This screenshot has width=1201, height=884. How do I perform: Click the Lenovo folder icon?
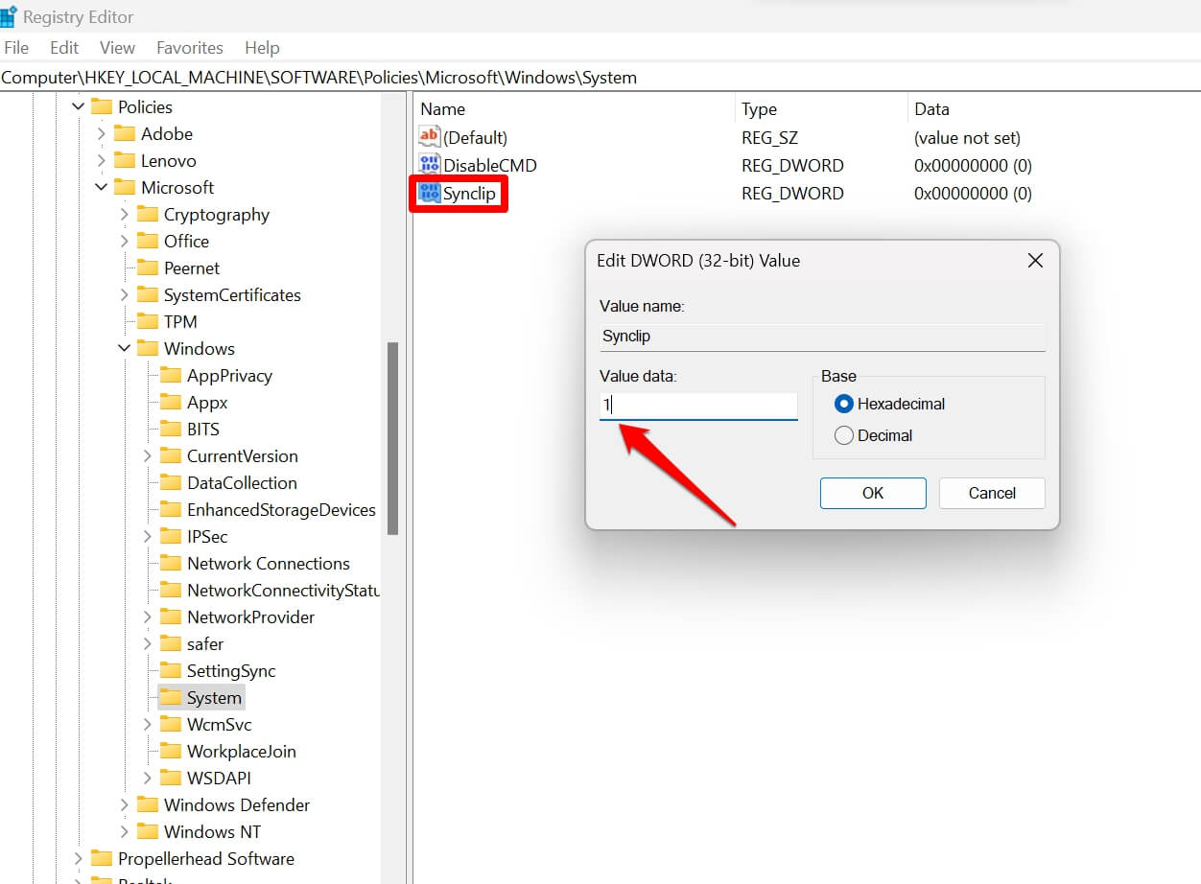pyautogui.click(x=125, y=159)
